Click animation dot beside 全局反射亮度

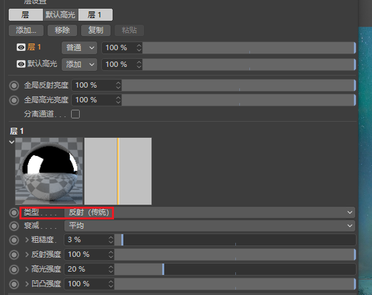click(14, 85)
